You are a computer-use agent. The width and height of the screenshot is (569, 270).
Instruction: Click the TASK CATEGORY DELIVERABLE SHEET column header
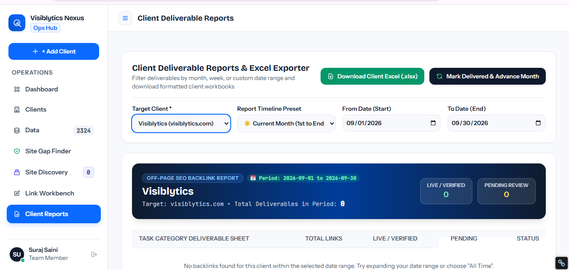pyautogui.click(x=194, y=238)
